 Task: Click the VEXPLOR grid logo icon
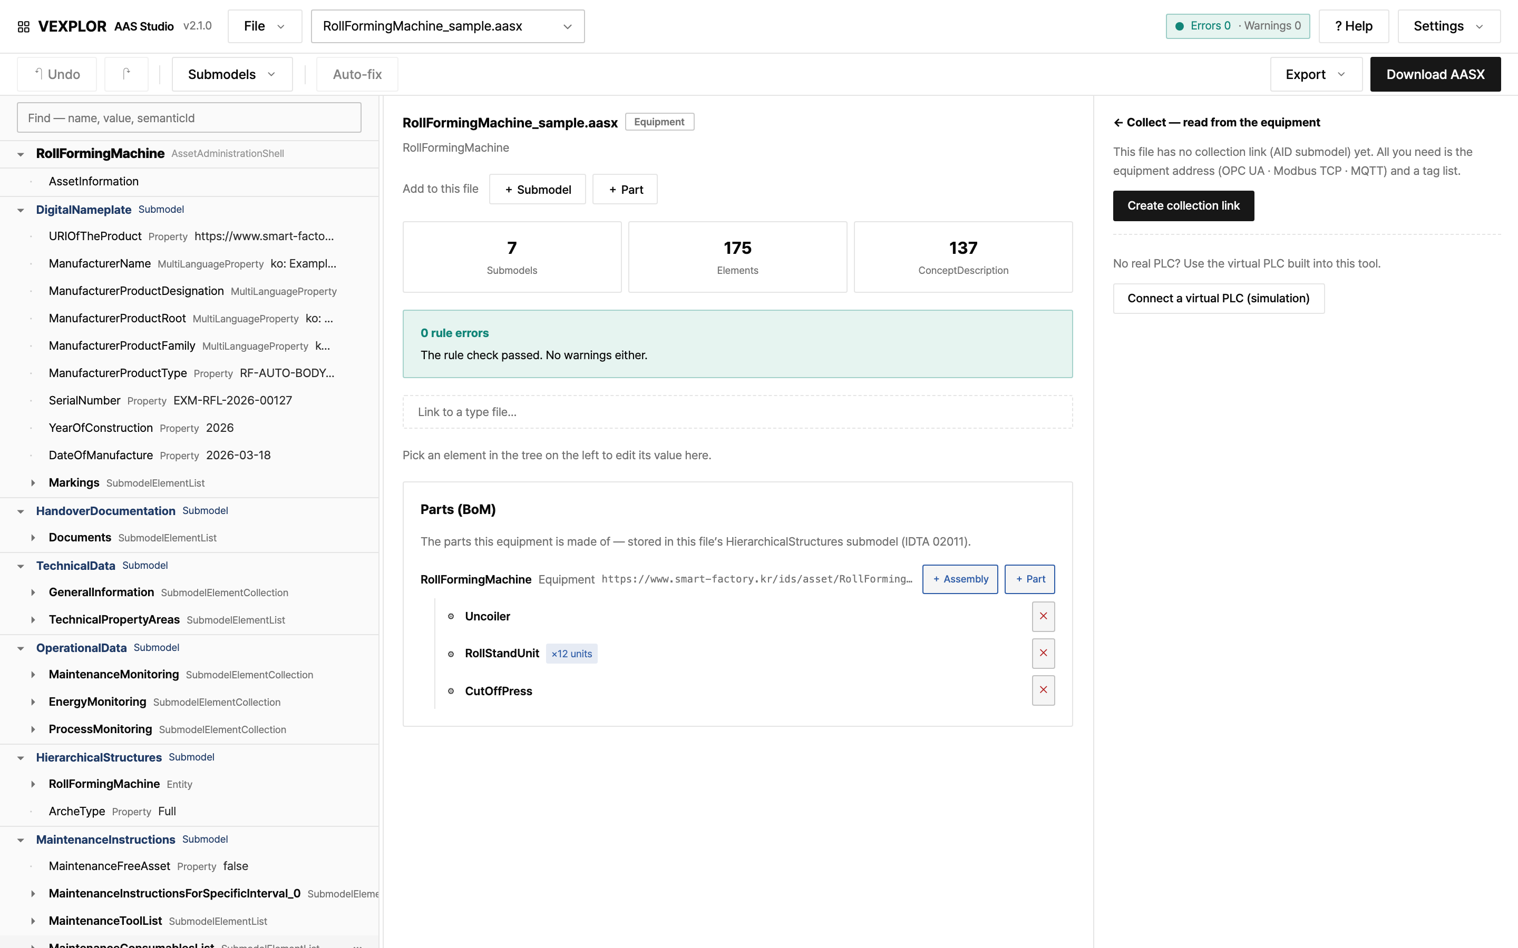[x=23, y=26]
